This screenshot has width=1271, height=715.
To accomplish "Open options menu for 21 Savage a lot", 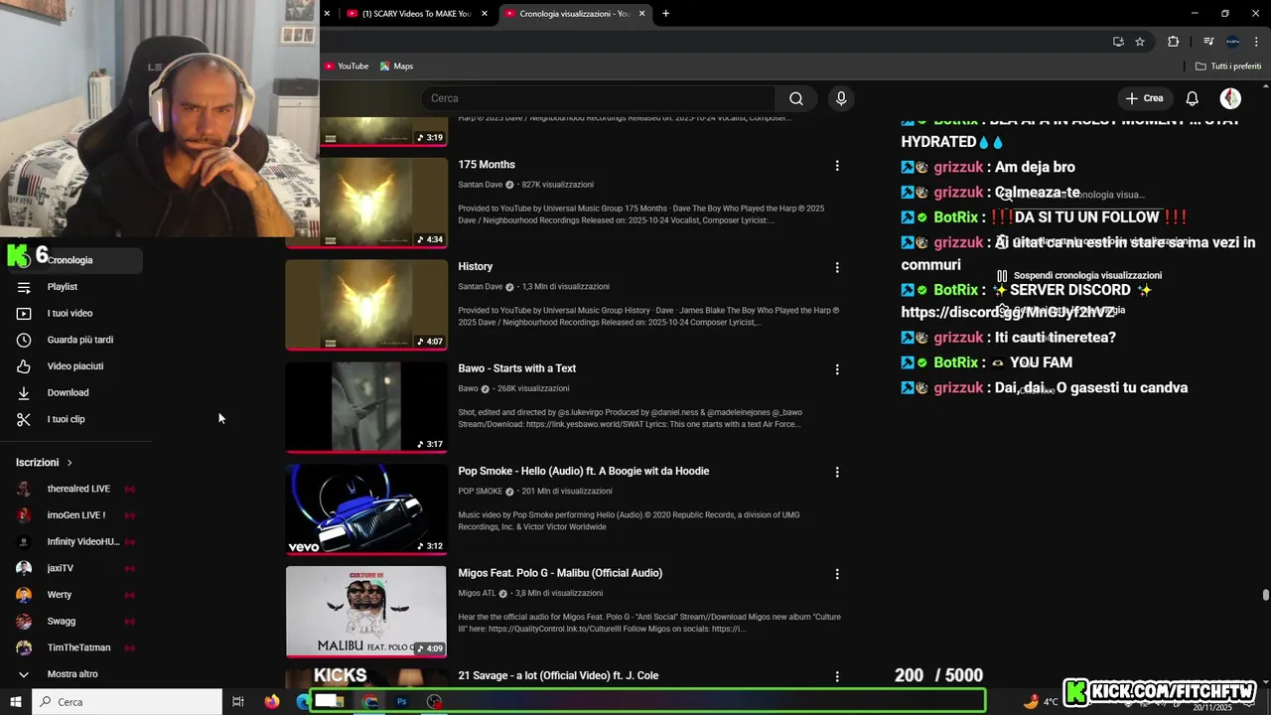I will point(837,676).
